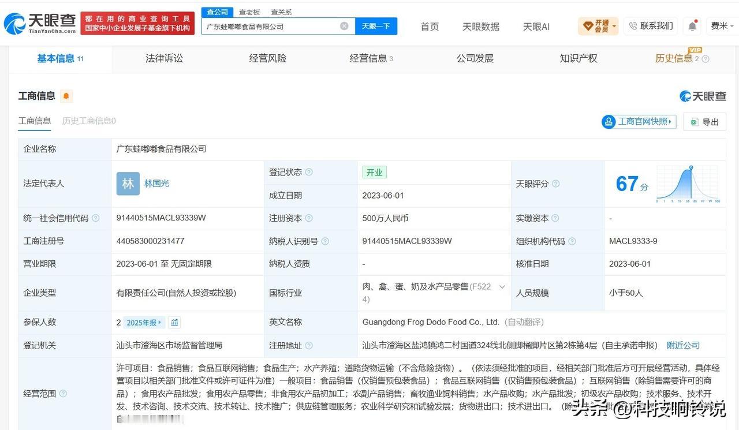Switch to the 公司发展 tab
Viewport: 739px width, 430px height.
pyautogui.click(x=475, y=58)
